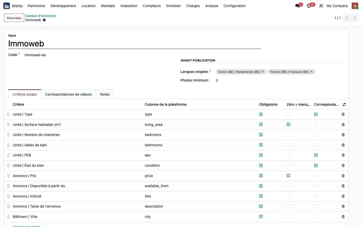
Task: Delete the Annonce / Prix row
Action: (343, 176)
